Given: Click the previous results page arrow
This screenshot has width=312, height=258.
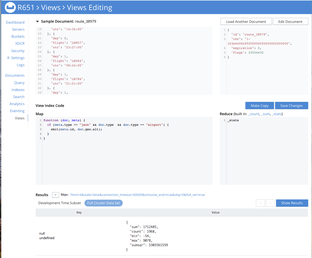Looking at the screenshot, I should (x=260, y=203).
